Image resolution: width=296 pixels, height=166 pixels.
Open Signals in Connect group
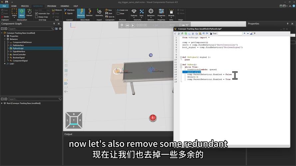[69, 13]
